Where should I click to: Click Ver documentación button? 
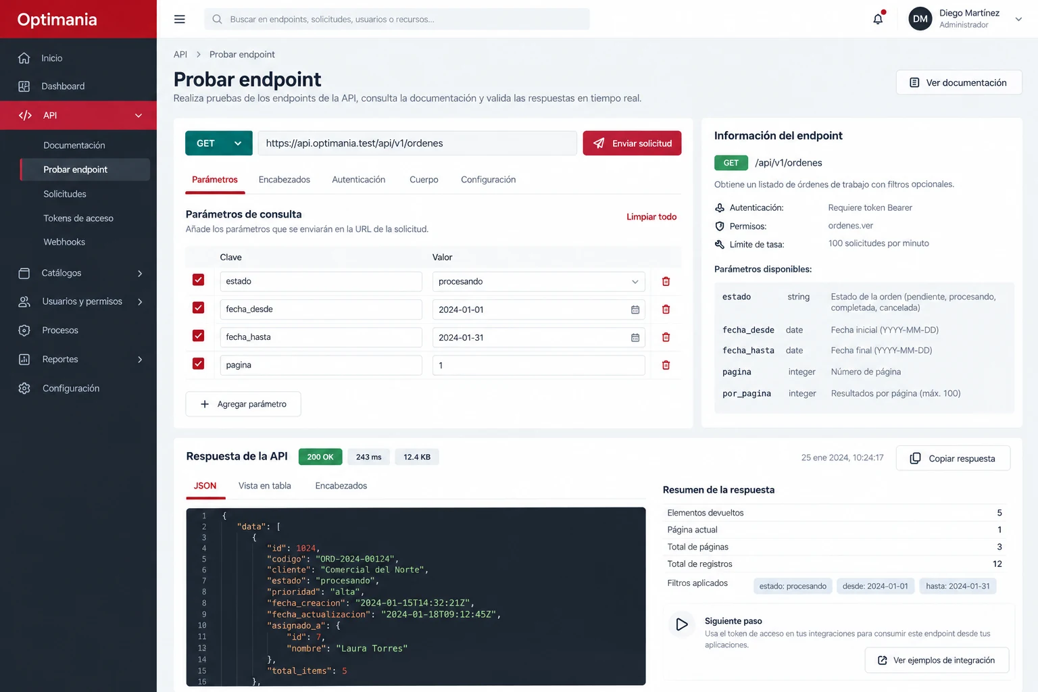[x=959, y=82]
